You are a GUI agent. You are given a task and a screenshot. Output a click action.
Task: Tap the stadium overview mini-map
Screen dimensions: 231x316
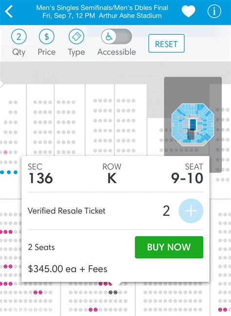pyautogui.click(x=192, y=125)
